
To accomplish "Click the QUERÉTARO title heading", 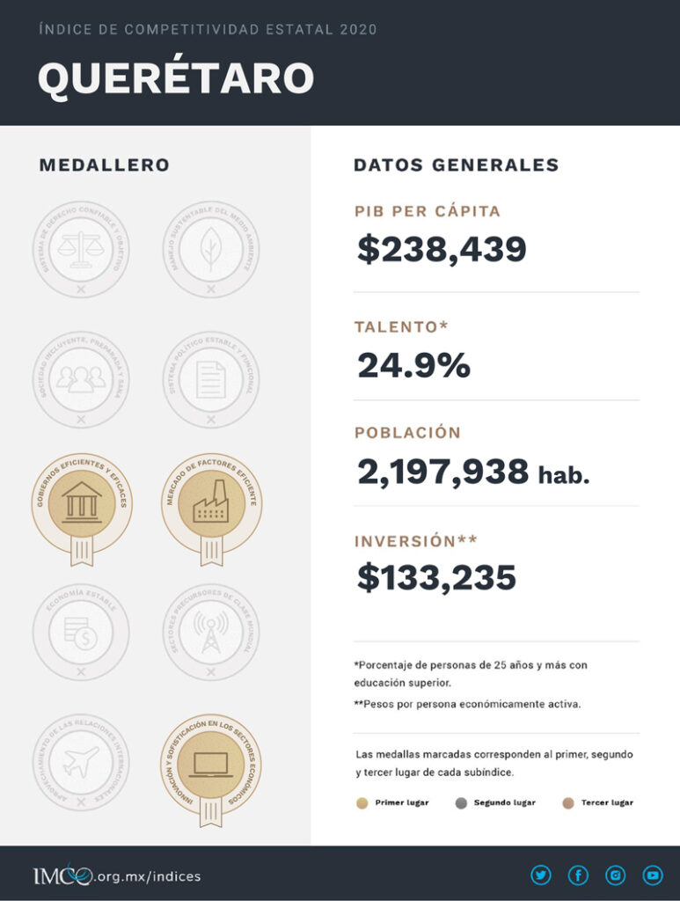I will [x=175, y=79].
